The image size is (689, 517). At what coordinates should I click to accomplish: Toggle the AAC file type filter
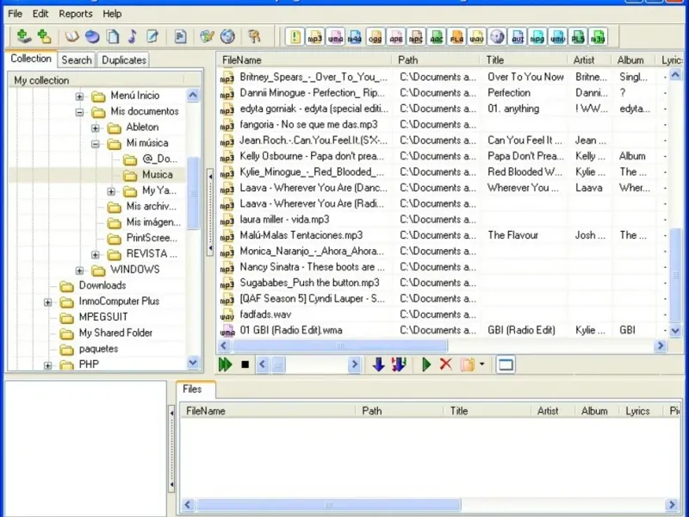pos(437,37)
